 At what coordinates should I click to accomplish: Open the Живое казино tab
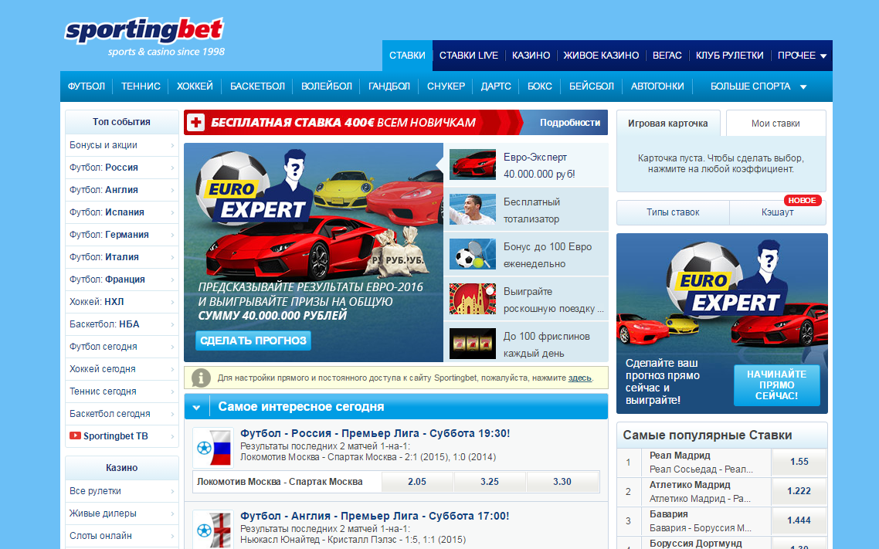pyautogui.click(x=601, y=56)
